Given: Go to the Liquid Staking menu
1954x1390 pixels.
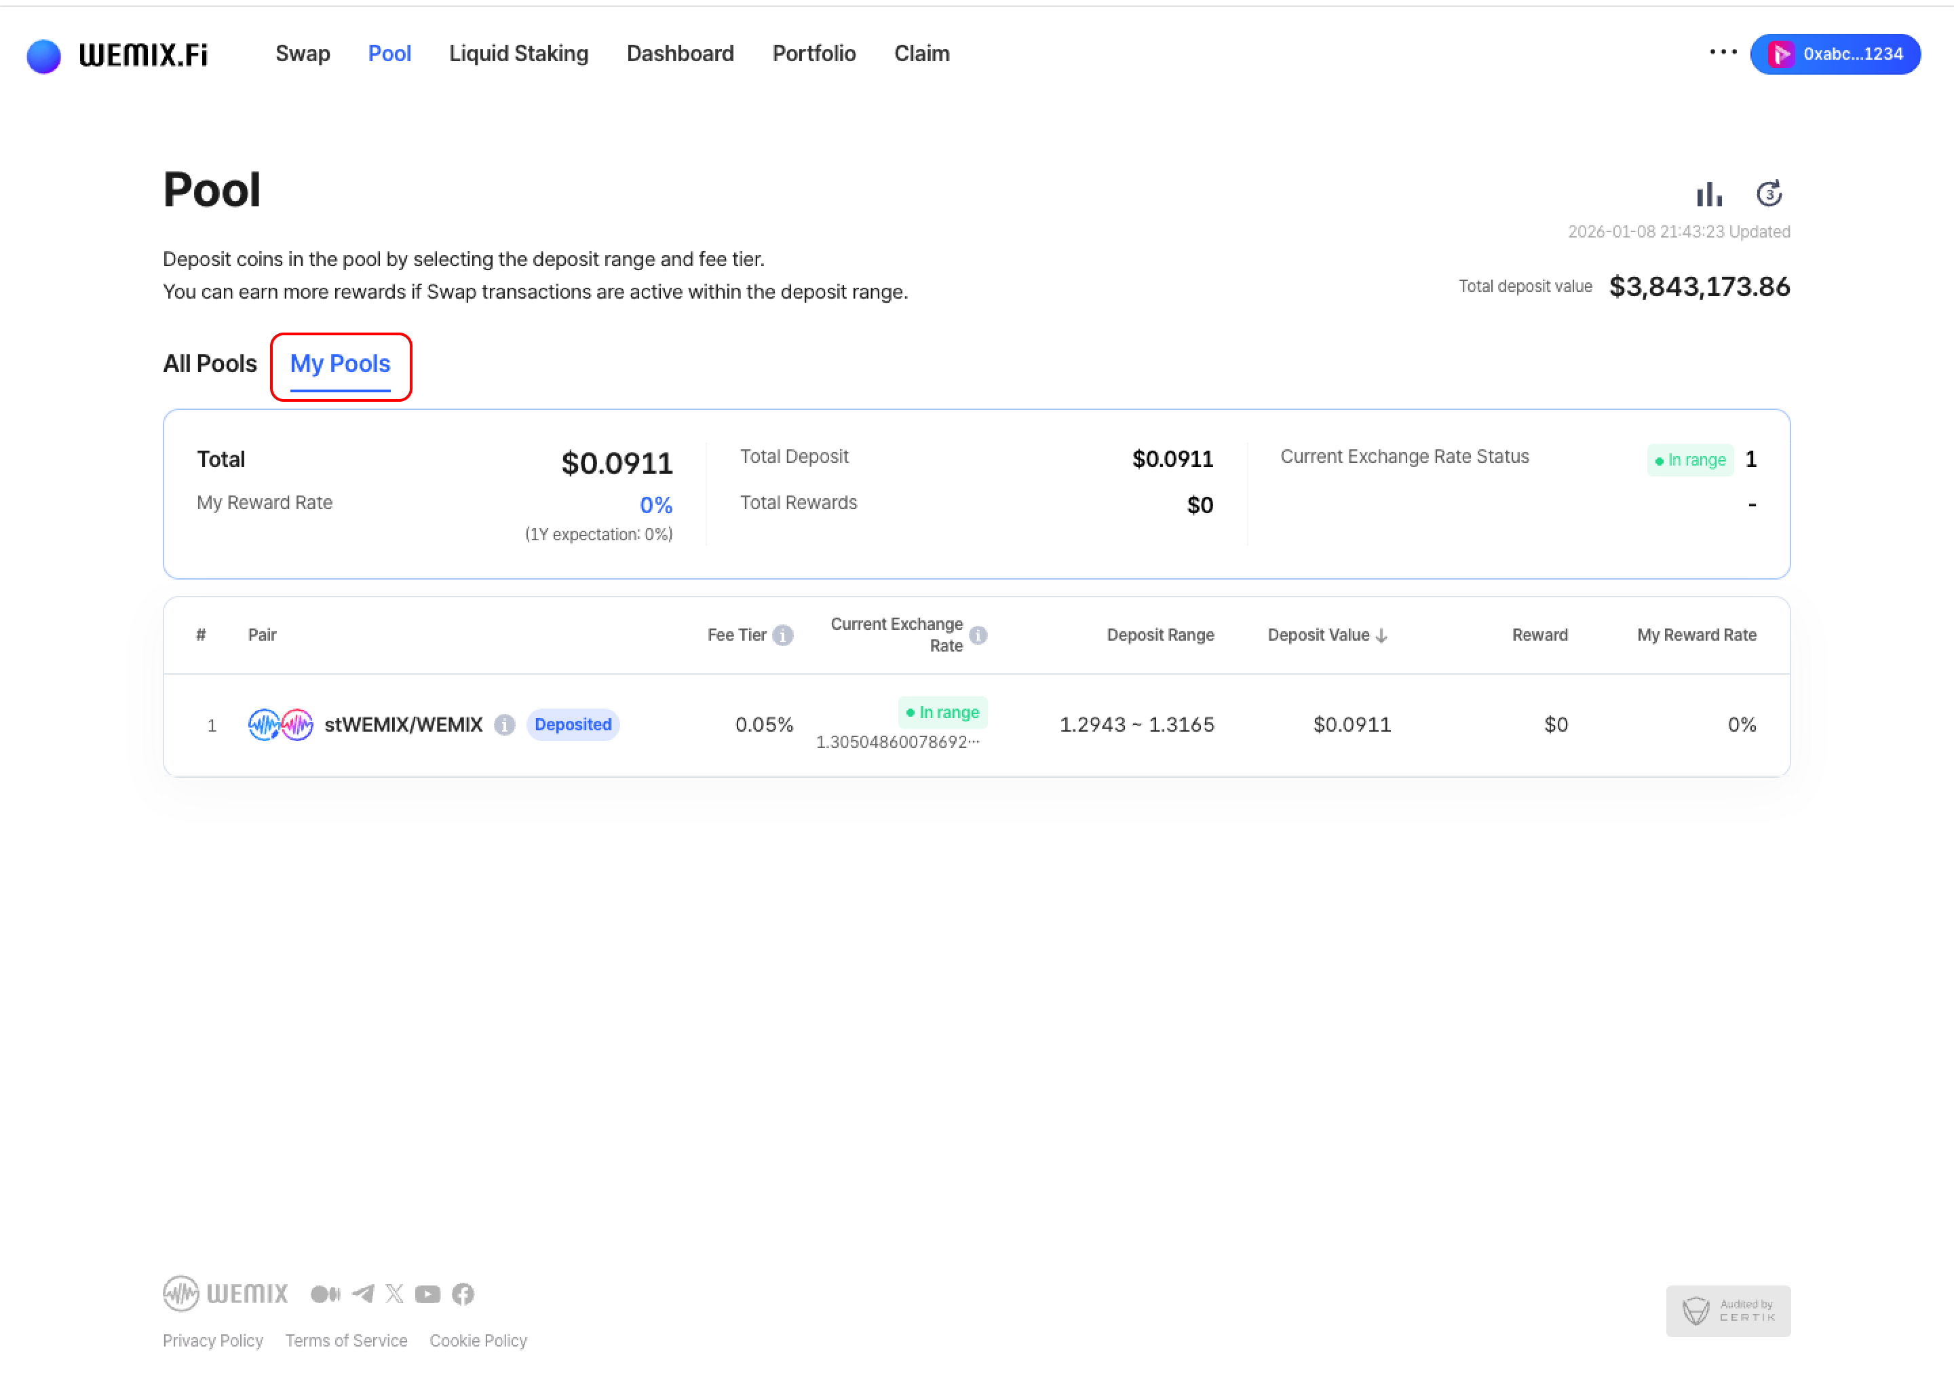Looking at the screenshot, I should click(x=518, y=54).
